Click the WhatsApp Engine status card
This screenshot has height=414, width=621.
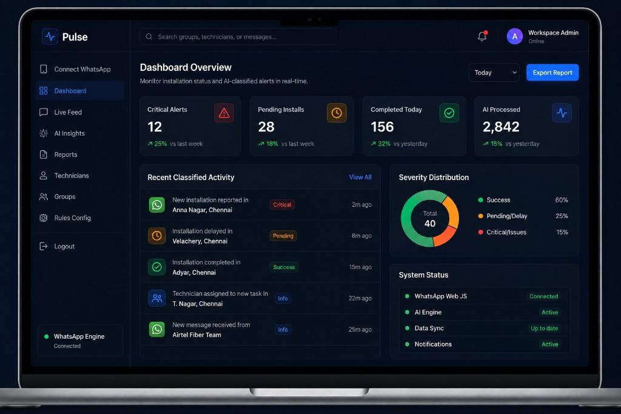tap(81, 341)
